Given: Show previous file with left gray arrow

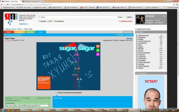Looking at the screenshot, I should click(x=35, y=66).
